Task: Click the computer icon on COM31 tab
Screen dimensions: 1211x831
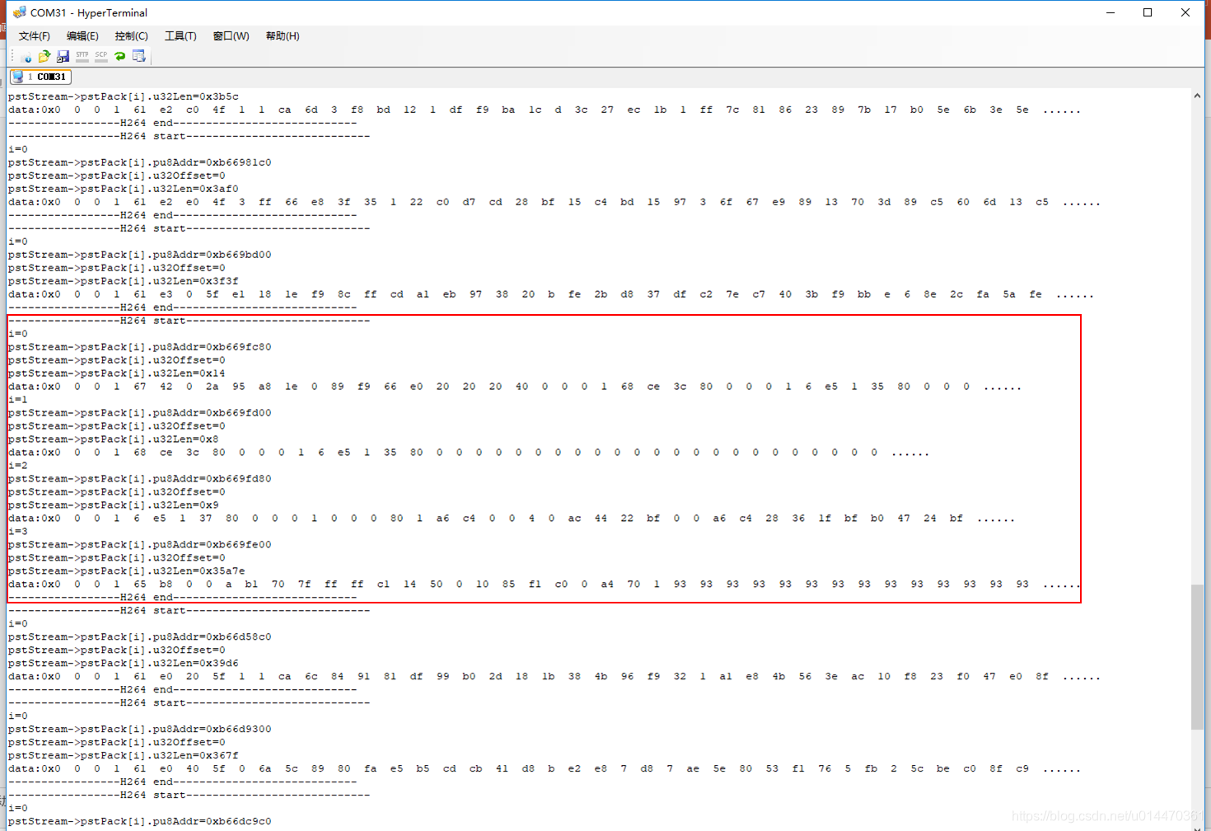Action: (18, 77)
